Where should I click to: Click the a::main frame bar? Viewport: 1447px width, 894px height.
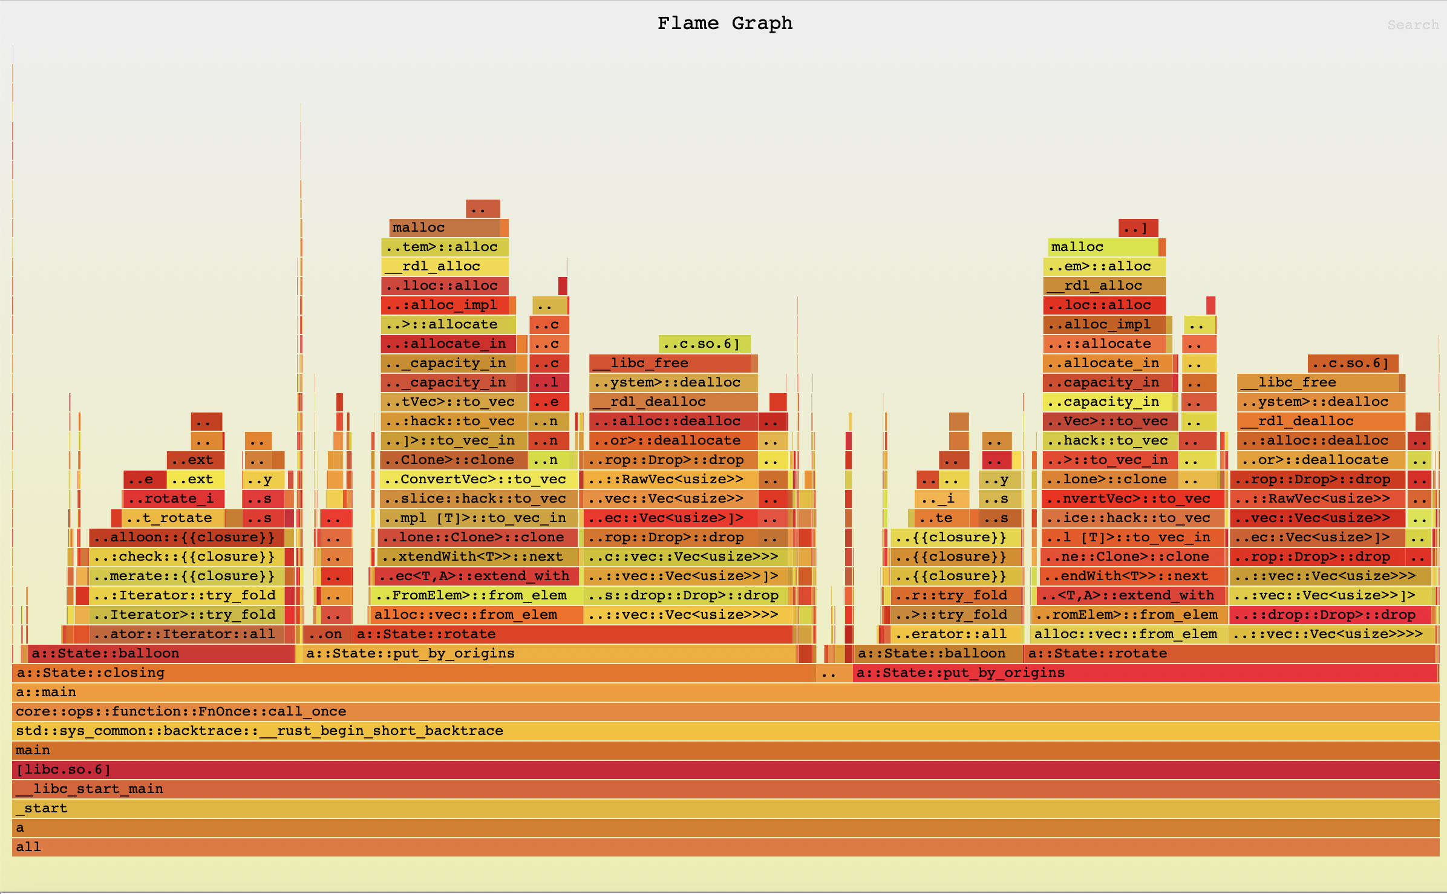pos(725,692)
